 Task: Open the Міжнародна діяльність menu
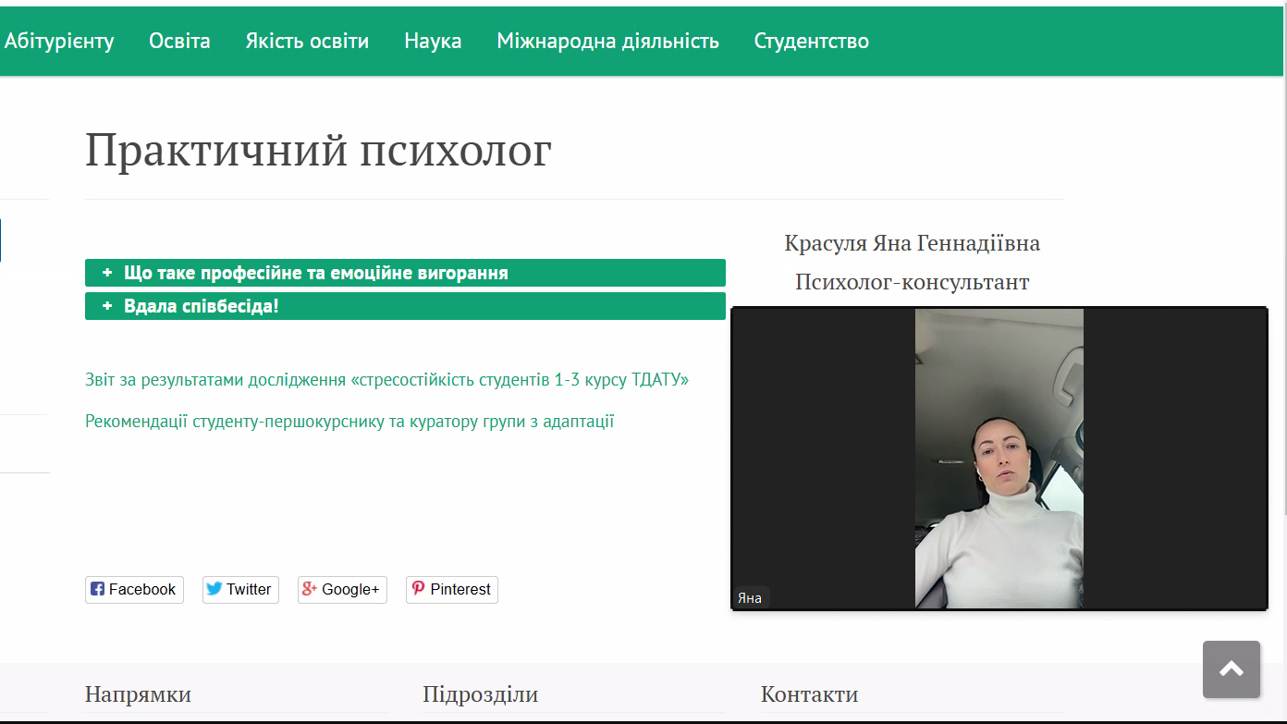point(607,41)
